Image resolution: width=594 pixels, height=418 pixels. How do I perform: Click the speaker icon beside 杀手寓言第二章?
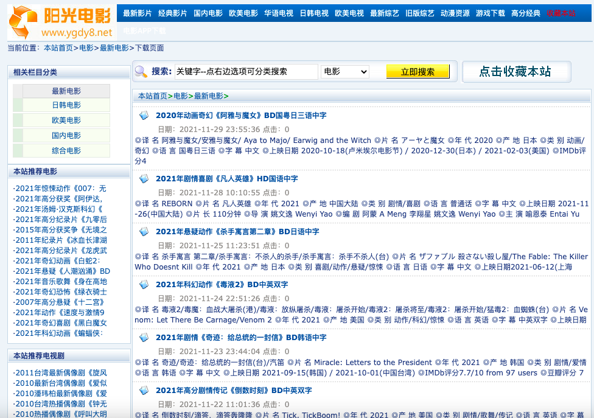point(144,232)
